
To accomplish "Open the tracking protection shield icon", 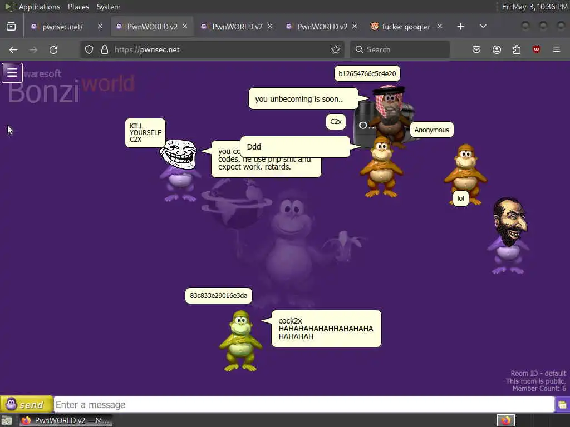I will pyautogui.click(x=89, y=49).
